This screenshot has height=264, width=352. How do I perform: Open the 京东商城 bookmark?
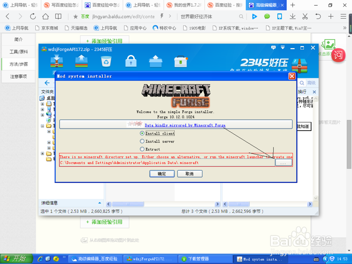(47, 28)
